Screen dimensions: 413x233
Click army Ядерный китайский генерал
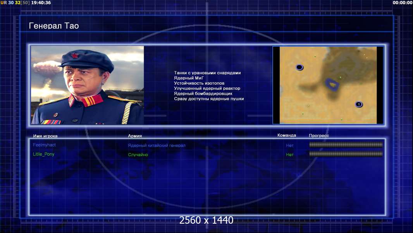click(157, 145)
